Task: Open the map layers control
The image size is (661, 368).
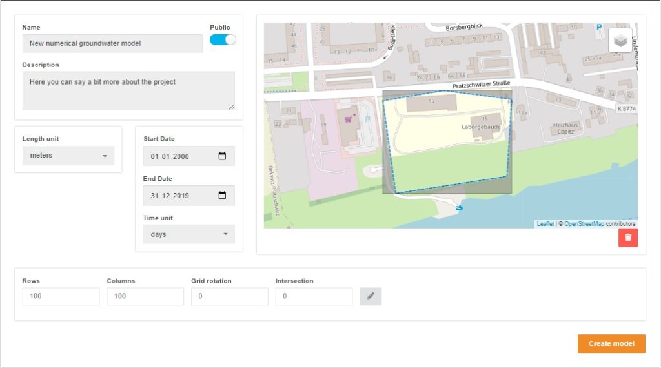Action: pos(620,40)
